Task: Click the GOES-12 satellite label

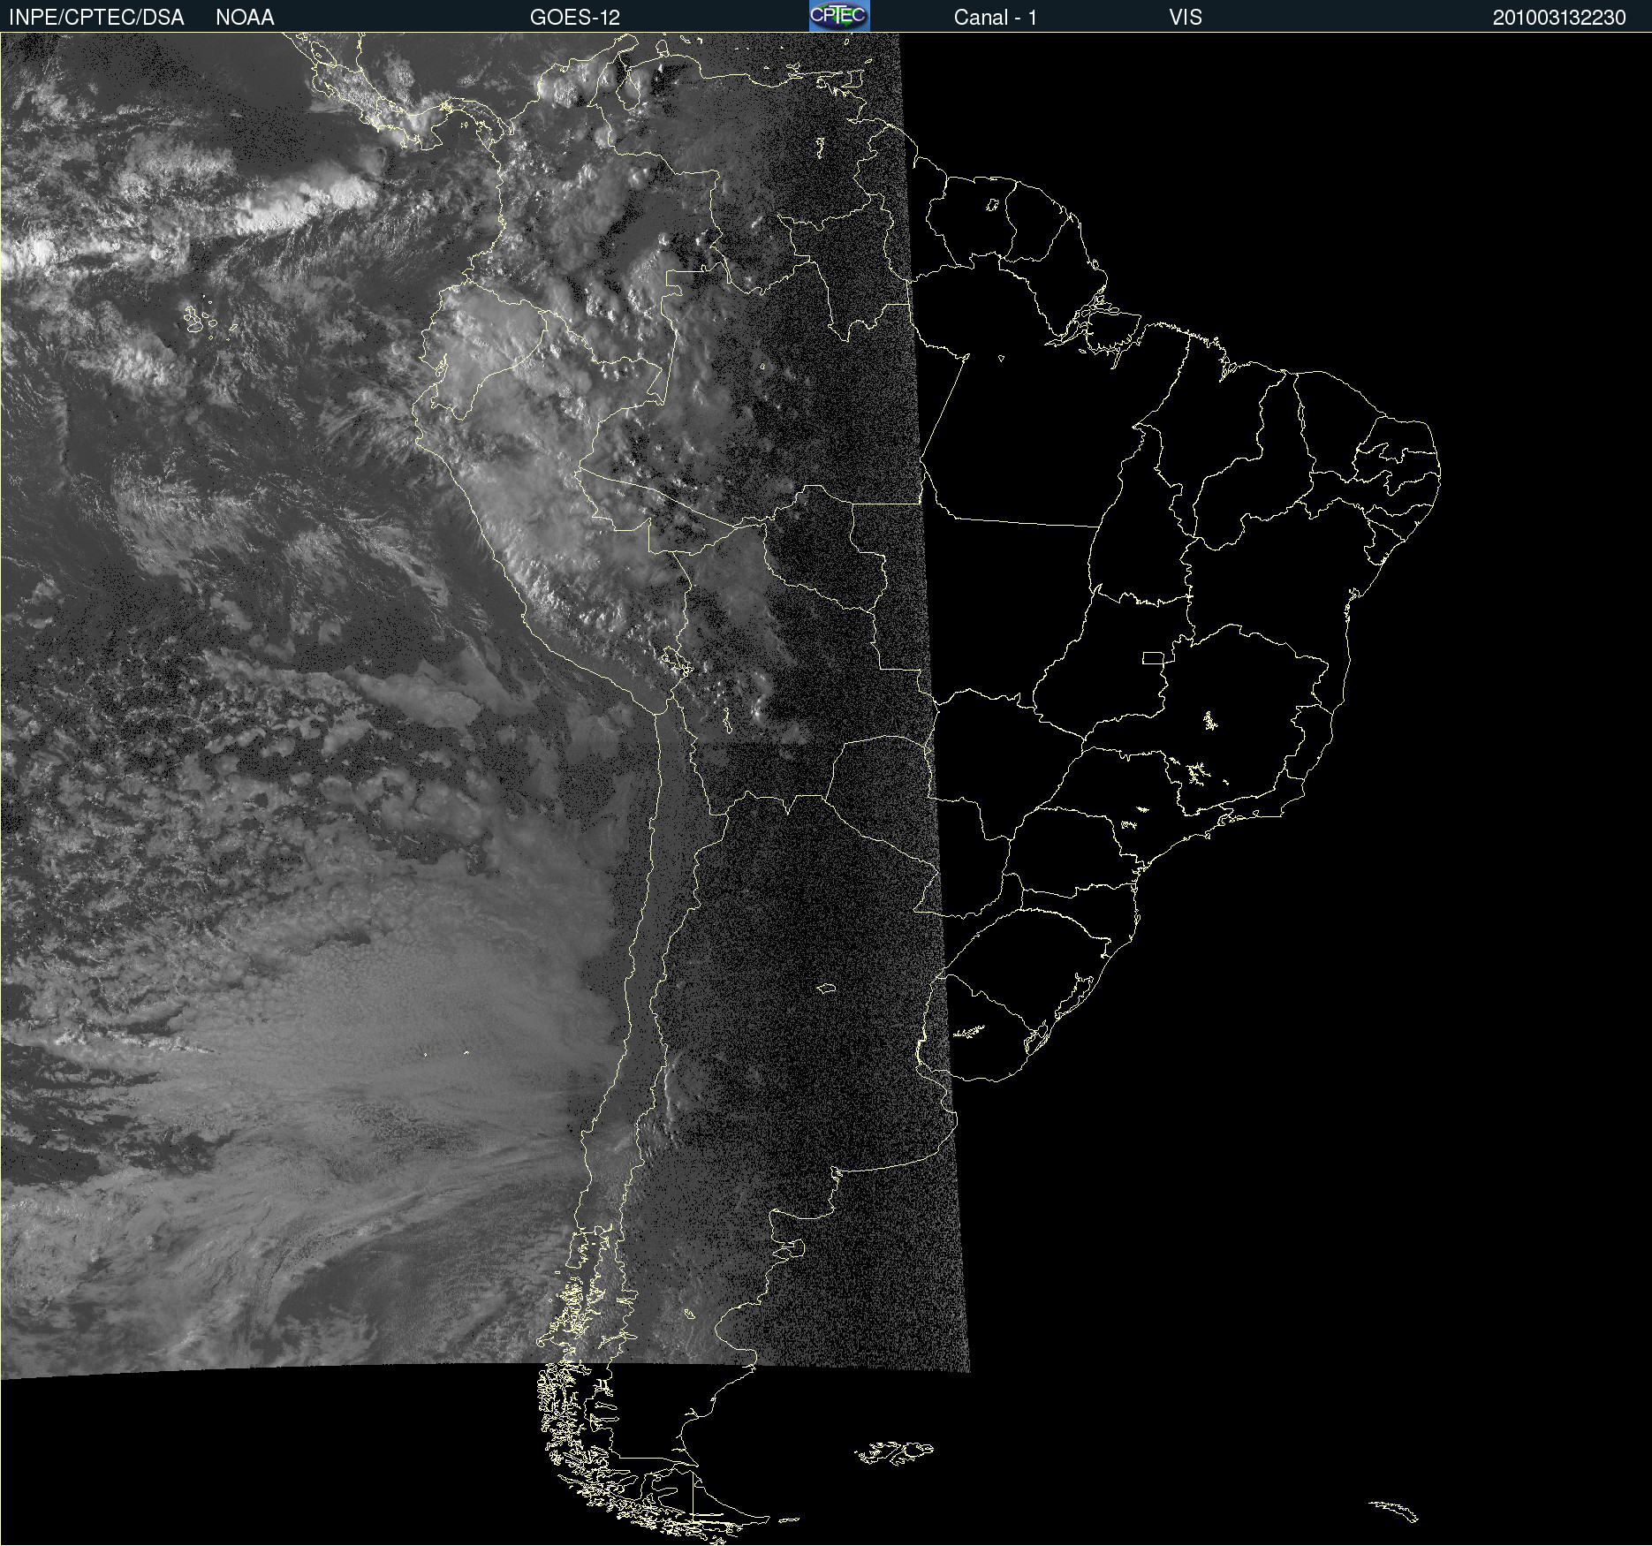Action: click(575, 18)
